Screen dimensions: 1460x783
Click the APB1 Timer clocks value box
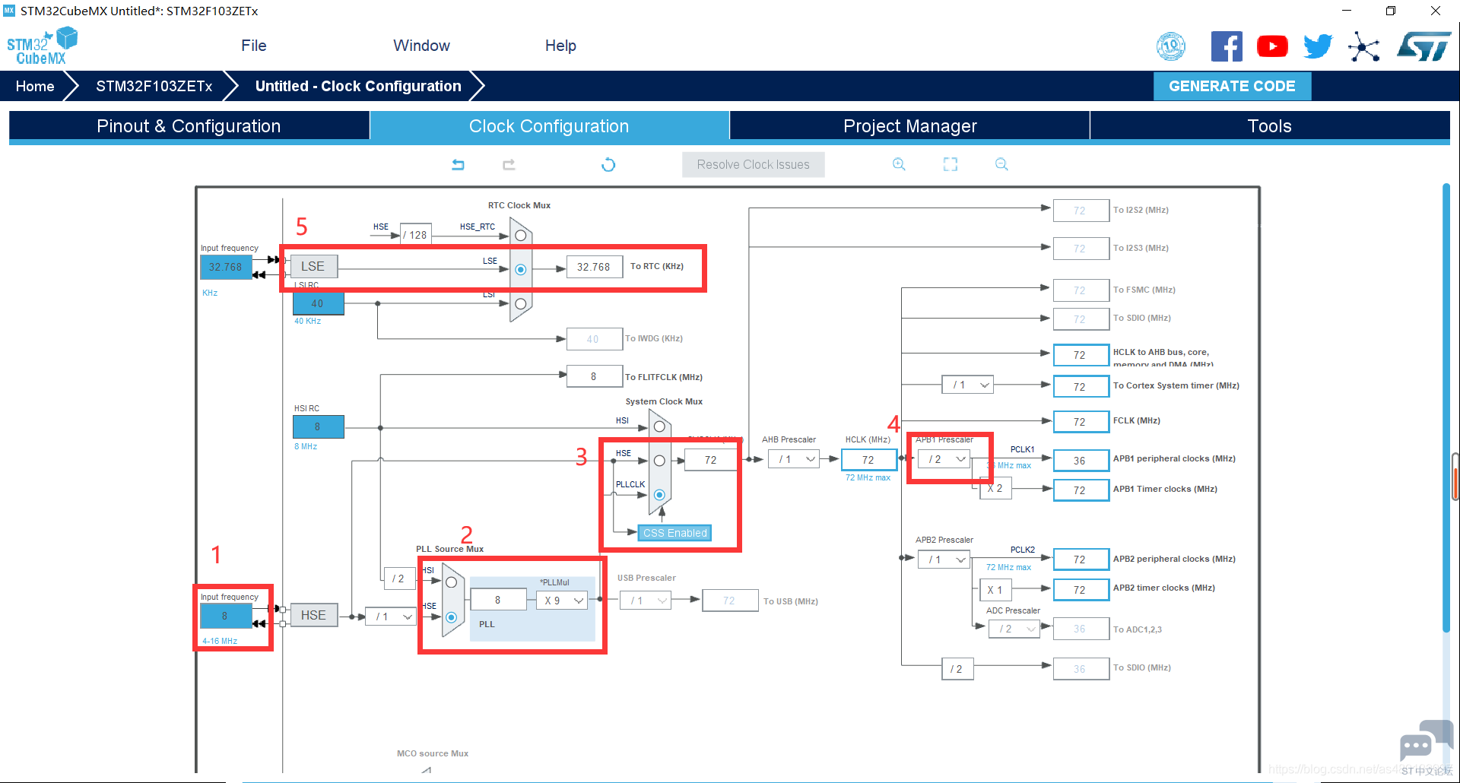(x=1081, y=490)
